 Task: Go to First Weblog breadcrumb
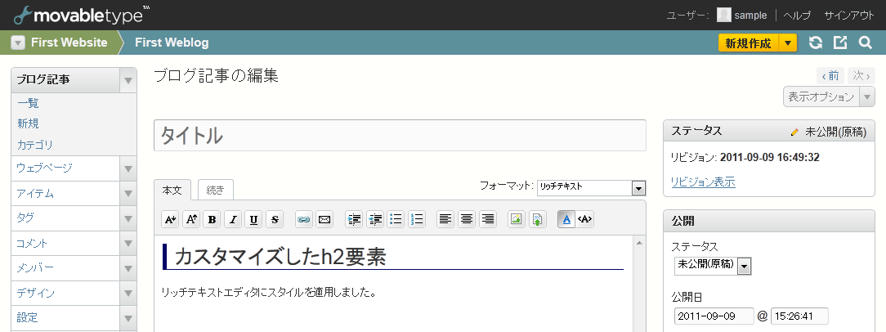click(x=172, y=43)
